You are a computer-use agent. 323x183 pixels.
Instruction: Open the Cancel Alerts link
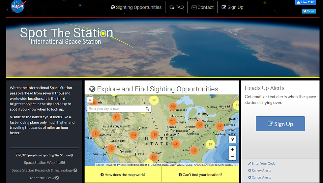tap(260, 177)
